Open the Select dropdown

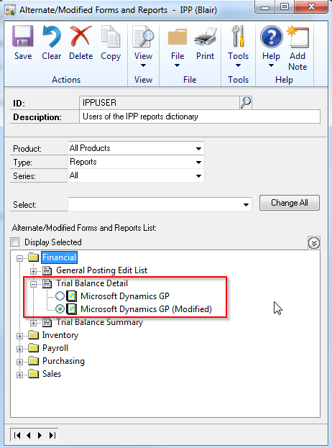(246, 204)
